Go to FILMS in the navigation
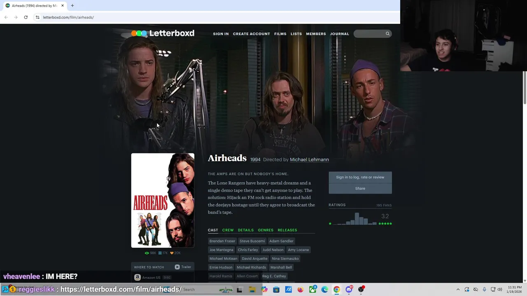 point(280,34)
